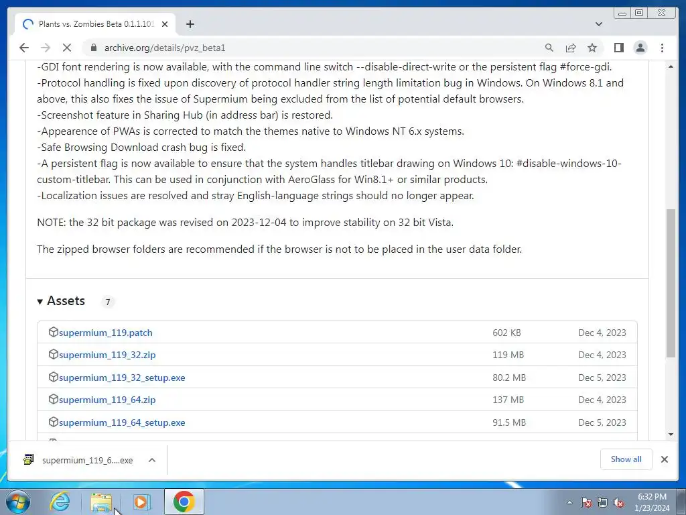Screen dimensions: 686x515
Task: Close the downloads bar
Action: pos(664,459)
